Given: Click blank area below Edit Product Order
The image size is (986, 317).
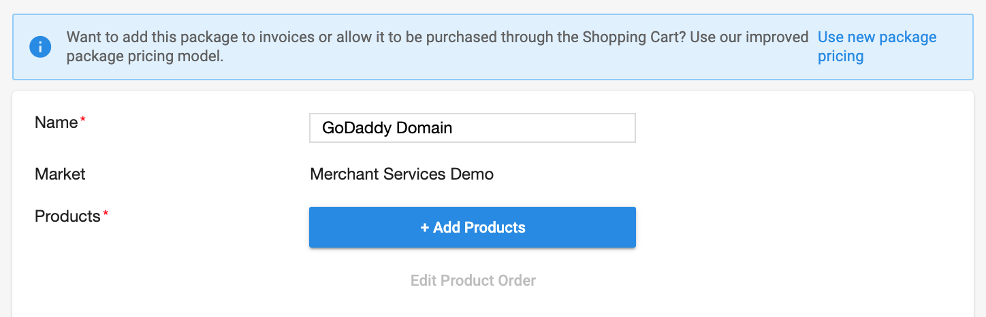Looking at the screenshot, I should [x=473, y=304].
